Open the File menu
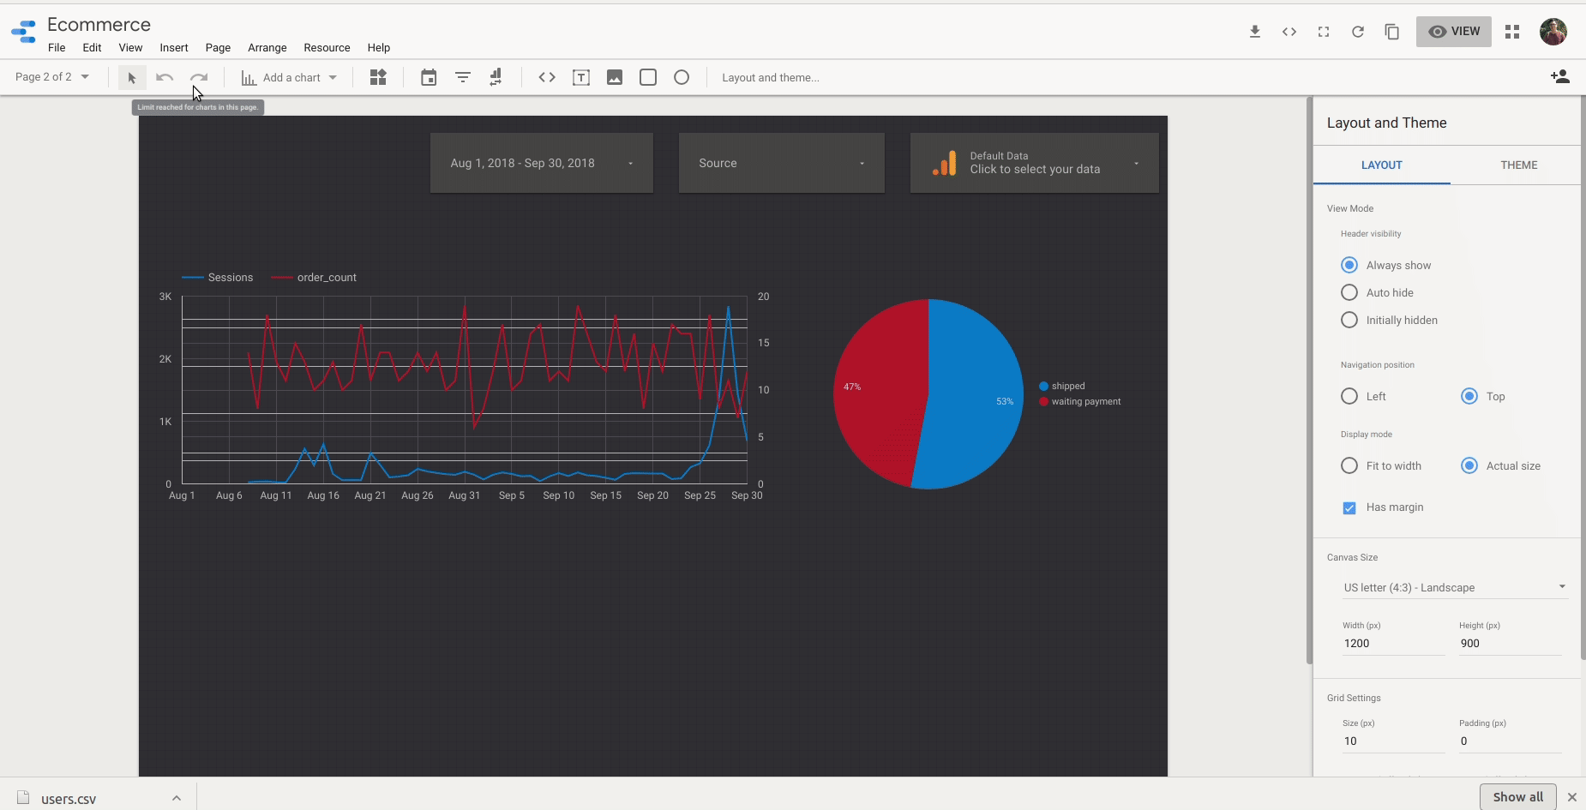1586x810 pixels. [57, 48]
